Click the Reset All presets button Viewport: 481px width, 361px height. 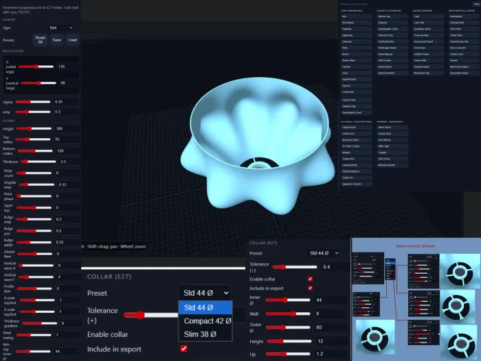(40, 40)
